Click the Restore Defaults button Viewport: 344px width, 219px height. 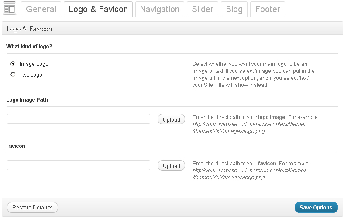click(x=32, y=208)
